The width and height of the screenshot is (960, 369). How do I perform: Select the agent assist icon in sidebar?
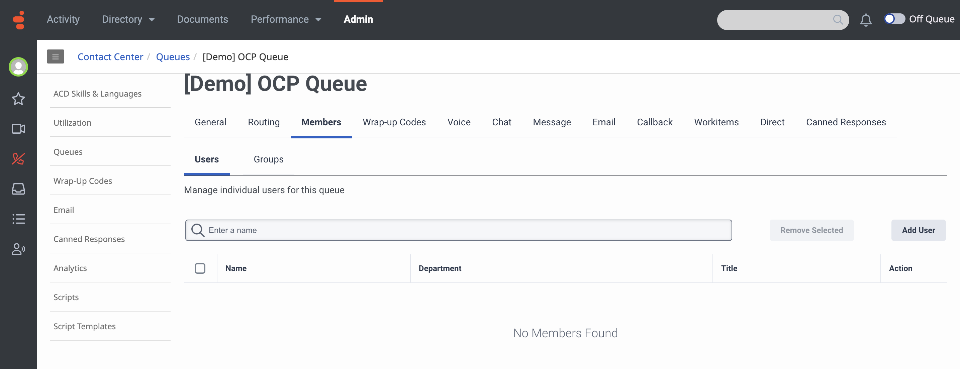pos(18,249)
